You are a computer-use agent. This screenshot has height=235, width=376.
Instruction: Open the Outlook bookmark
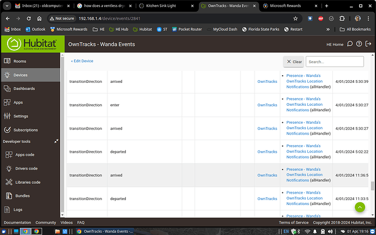35,29
